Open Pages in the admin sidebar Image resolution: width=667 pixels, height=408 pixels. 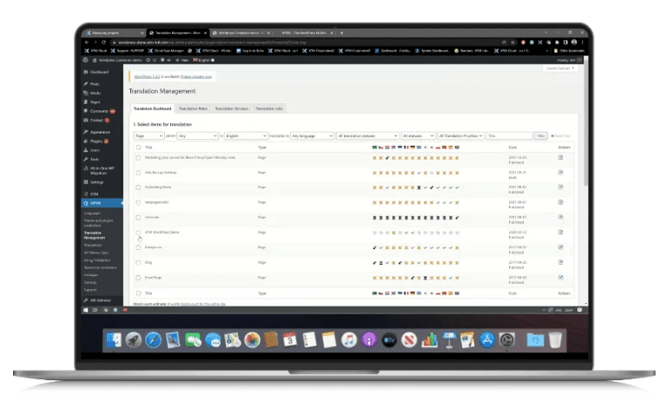[95, 102]
